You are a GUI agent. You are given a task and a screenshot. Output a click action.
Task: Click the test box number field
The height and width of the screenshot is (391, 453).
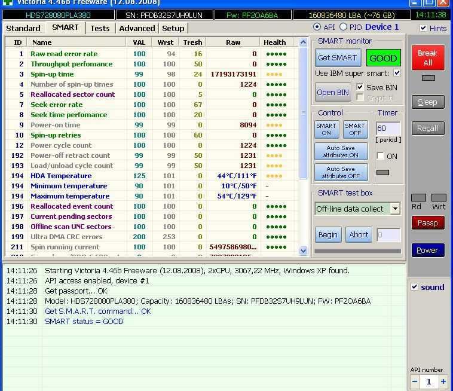pyautogui.click(x=389, y=235)
